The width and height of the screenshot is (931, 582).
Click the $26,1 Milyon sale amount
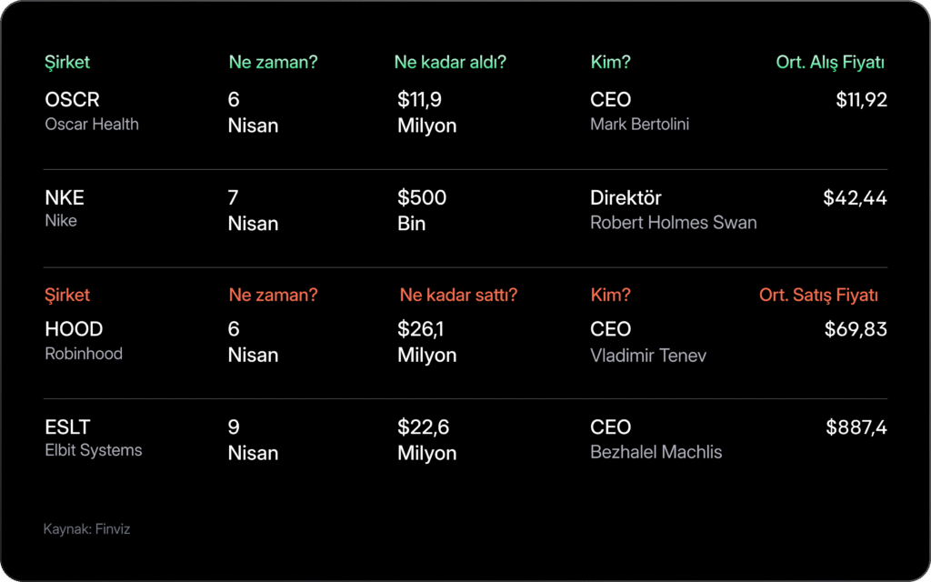coord(426,342)
